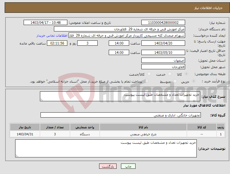Click the response deadline hour field 14:00

coord(119,43)
